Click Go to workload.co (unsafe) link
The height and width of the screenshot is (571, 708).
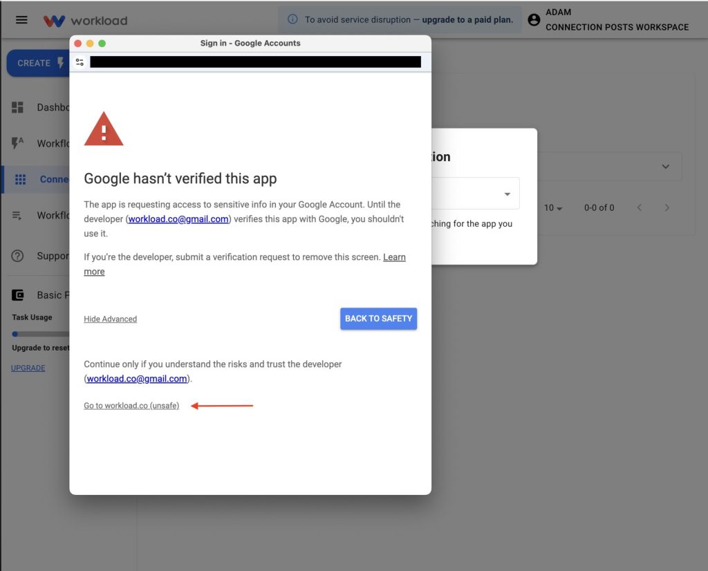pyautogui.click(x=131, y=406)
